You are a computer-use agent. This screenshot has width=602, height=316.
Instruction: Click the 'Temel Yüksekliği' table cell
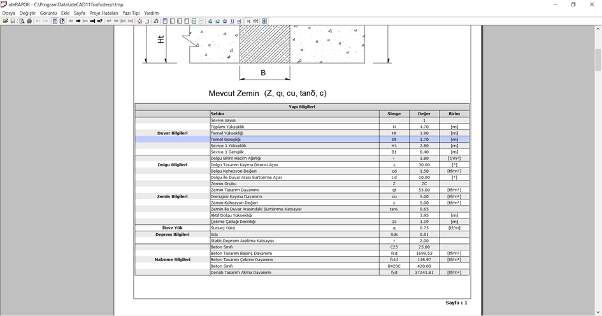click(294, 133)
